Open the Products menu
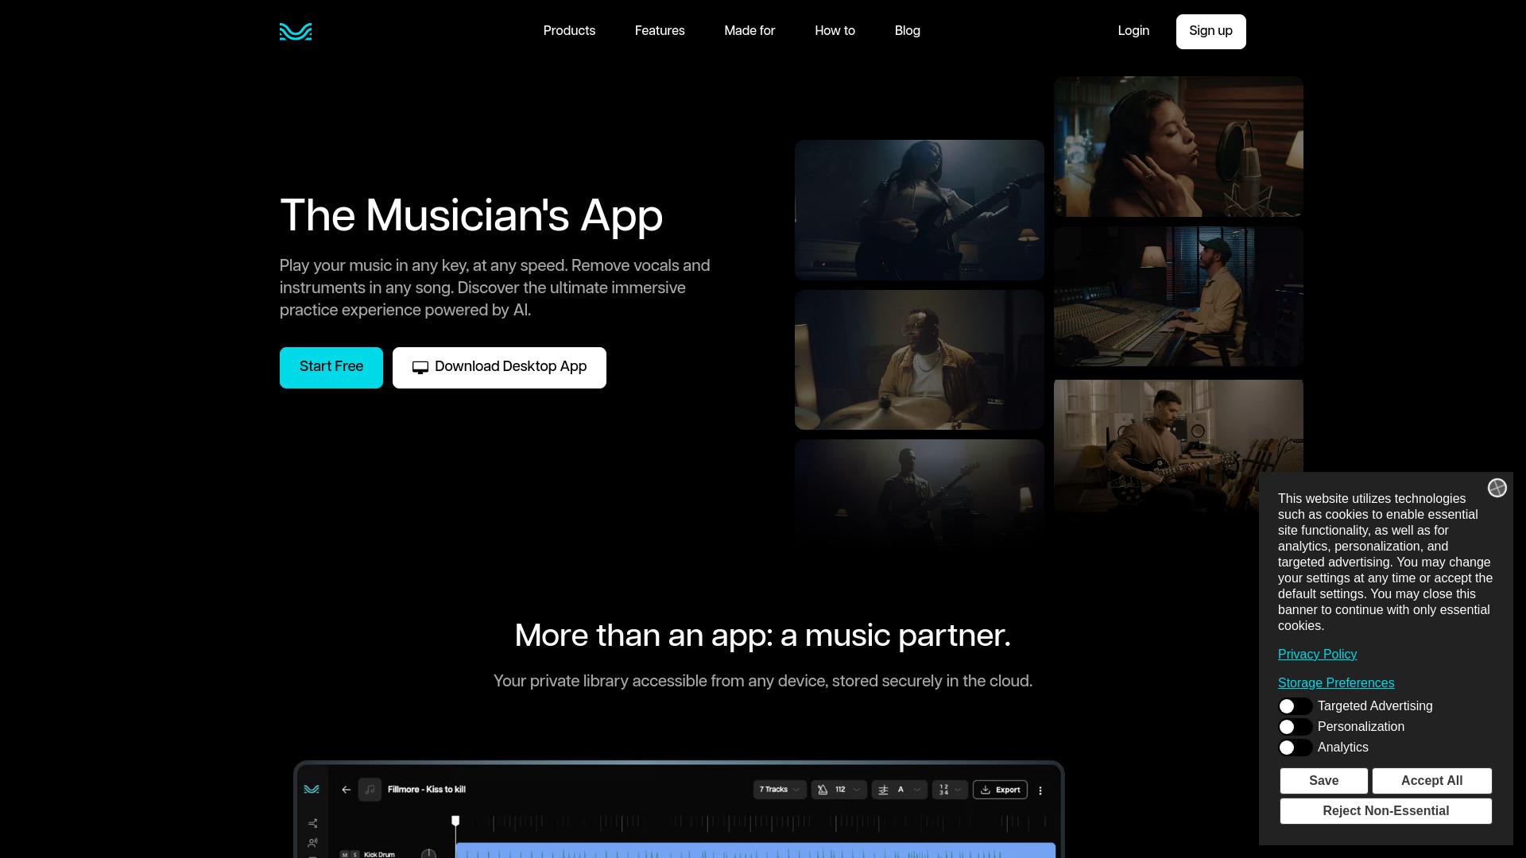The image size is (1526, 858). coord(569,31)
